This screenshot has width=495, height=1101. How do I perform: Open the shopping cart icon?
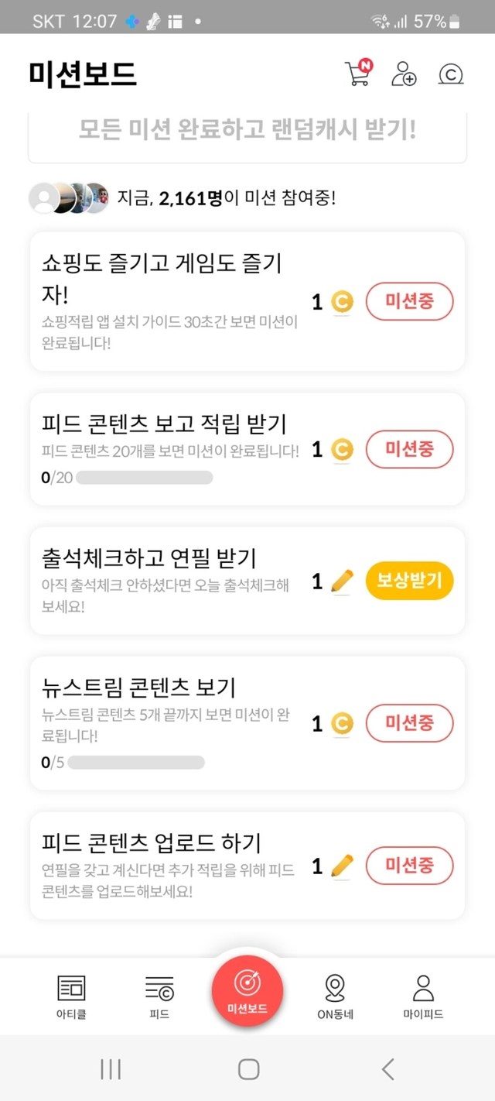[357, 74]
